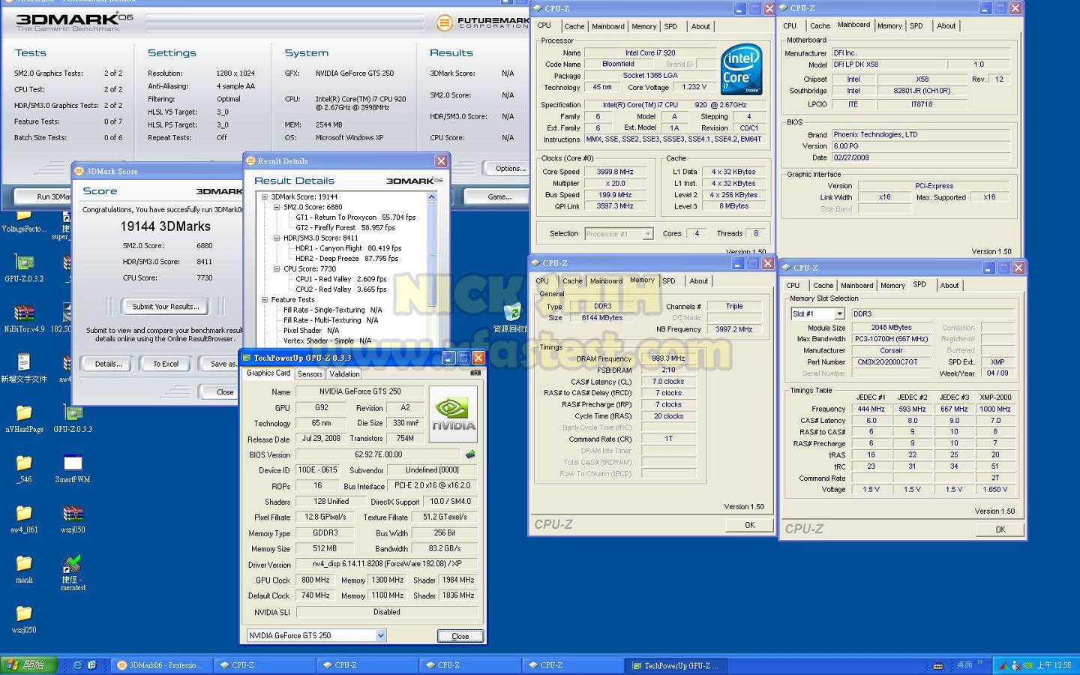Select HDR2 - Deep Freeze row
Viewport: 1080px width, 675px height.
pyautogui.click(x=346, y=259)
